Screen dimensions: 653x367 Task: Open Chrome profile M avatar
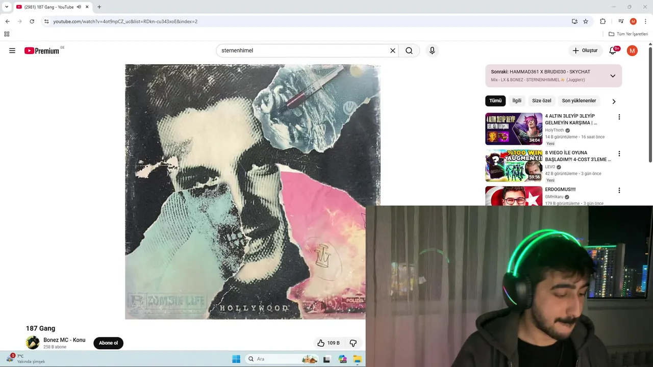click(633, 21)
